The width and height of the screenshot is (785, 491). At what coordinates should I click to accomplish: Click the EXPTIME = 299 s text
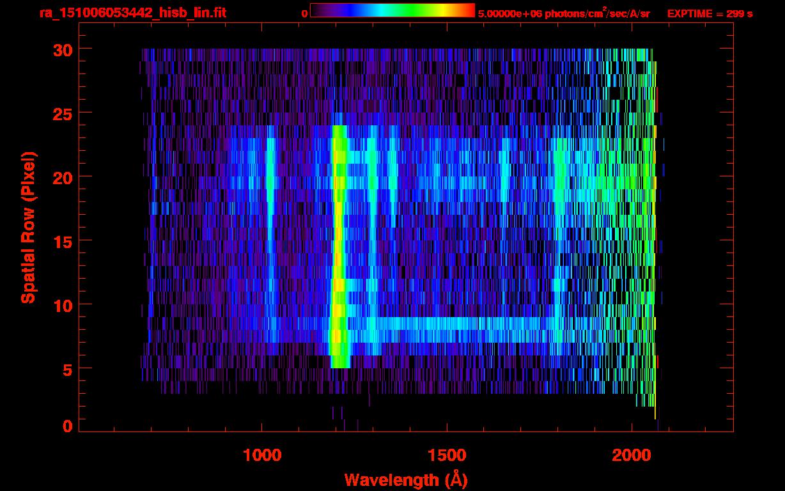point(710,13)
